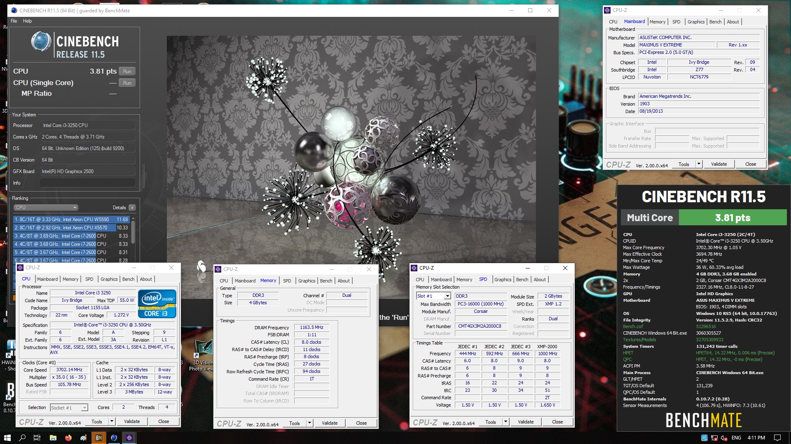Run the Cinebench CPU benchmark
Screen dimensions: 791x444
(x=127, y=71)
